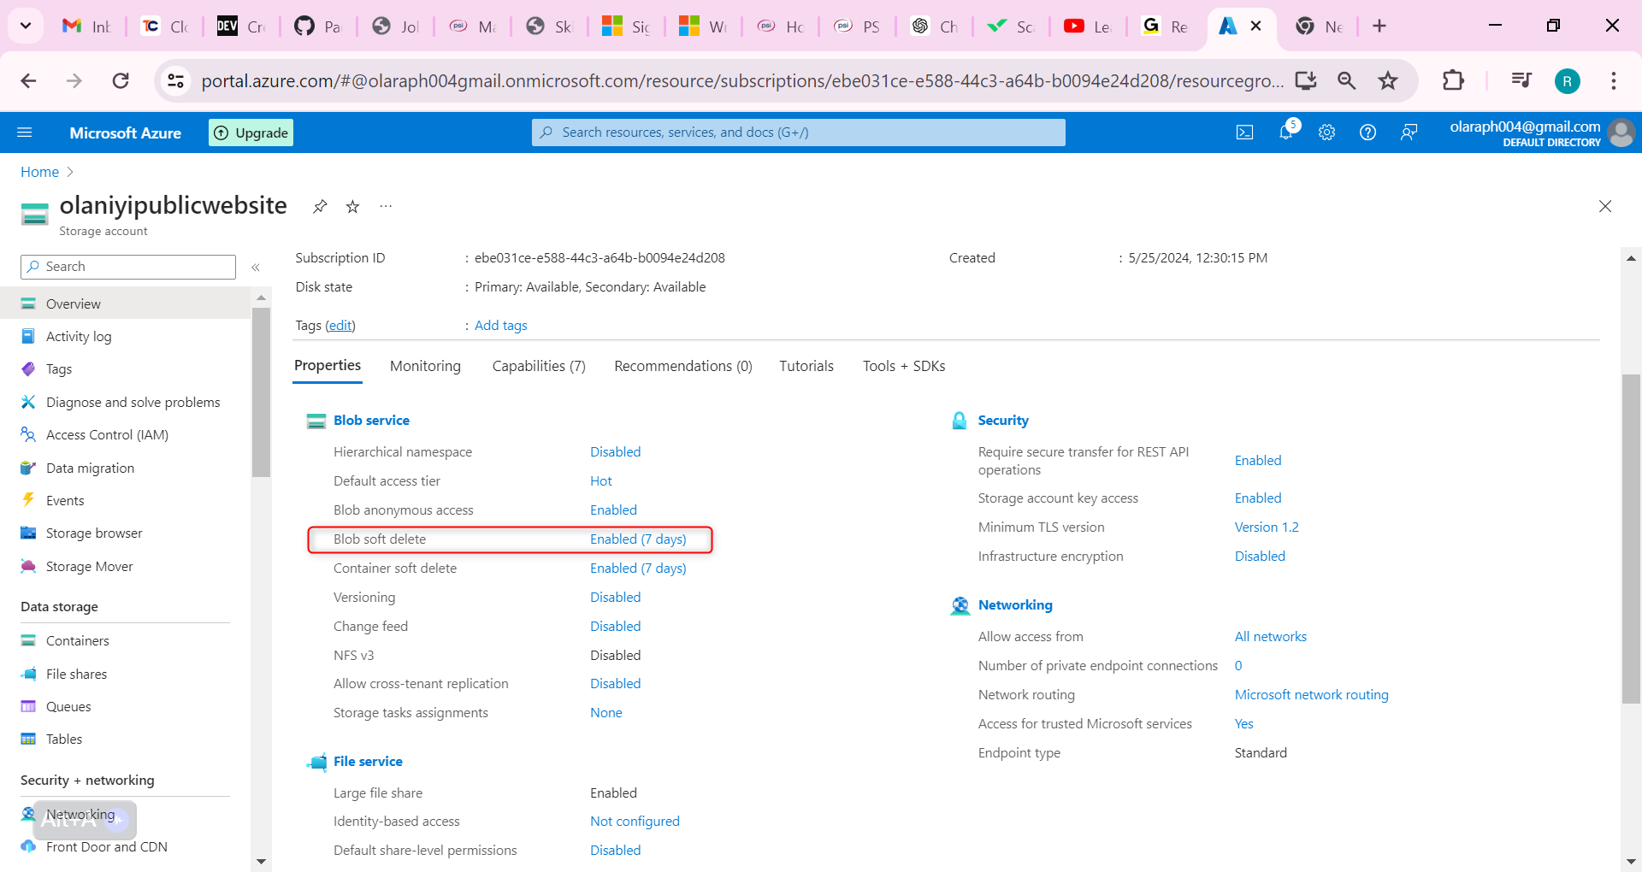
Task: Click the sidebar scroll down arrow
Action: click(261, 861)
